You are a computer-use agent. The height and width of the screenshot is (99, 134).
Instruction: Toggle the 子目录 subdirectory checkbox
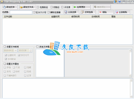coord(62,7)
